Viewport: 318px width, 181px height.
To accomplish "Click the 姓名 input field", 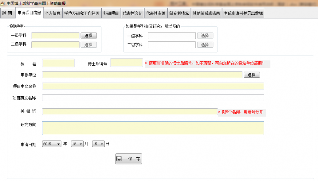I will [58, 63].
